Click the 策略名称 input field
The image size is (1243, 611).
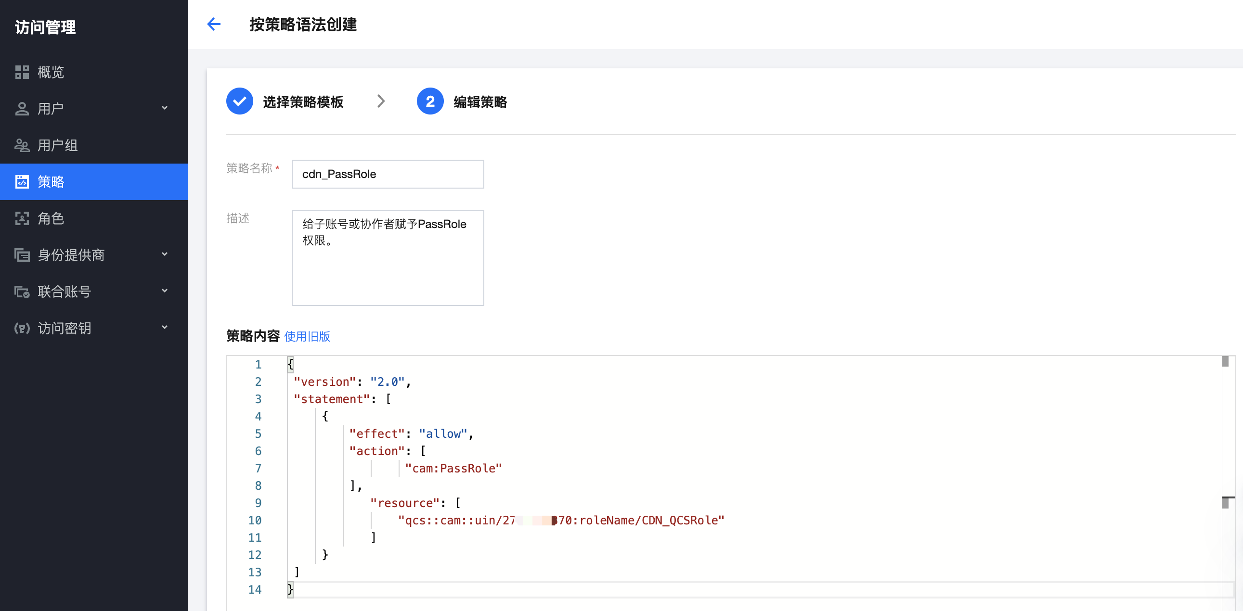click(x=388, y=174)
